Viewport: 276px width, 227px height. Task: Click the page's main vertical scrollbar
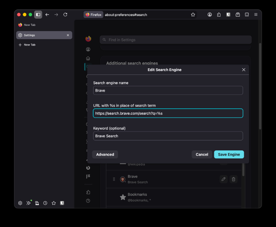coord(260,86)
